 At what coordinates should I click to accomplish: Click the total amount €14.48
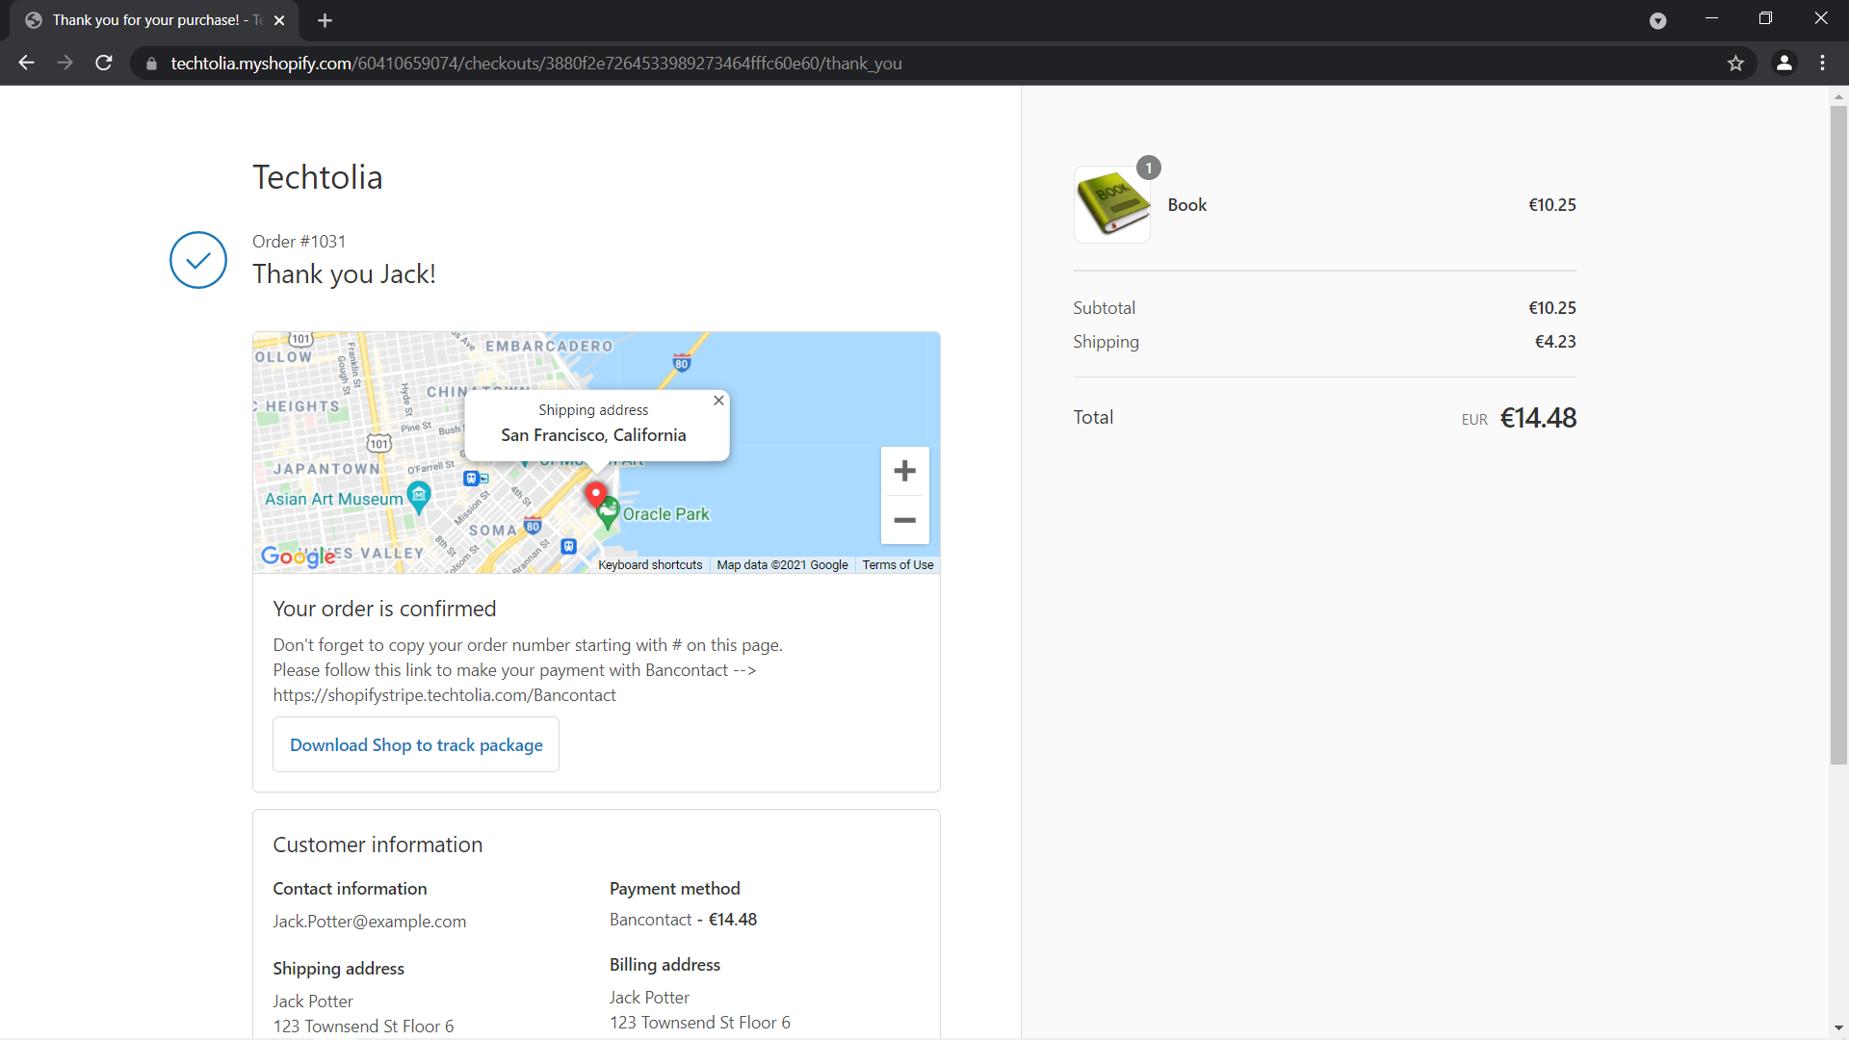click(x=1538, y=418)
